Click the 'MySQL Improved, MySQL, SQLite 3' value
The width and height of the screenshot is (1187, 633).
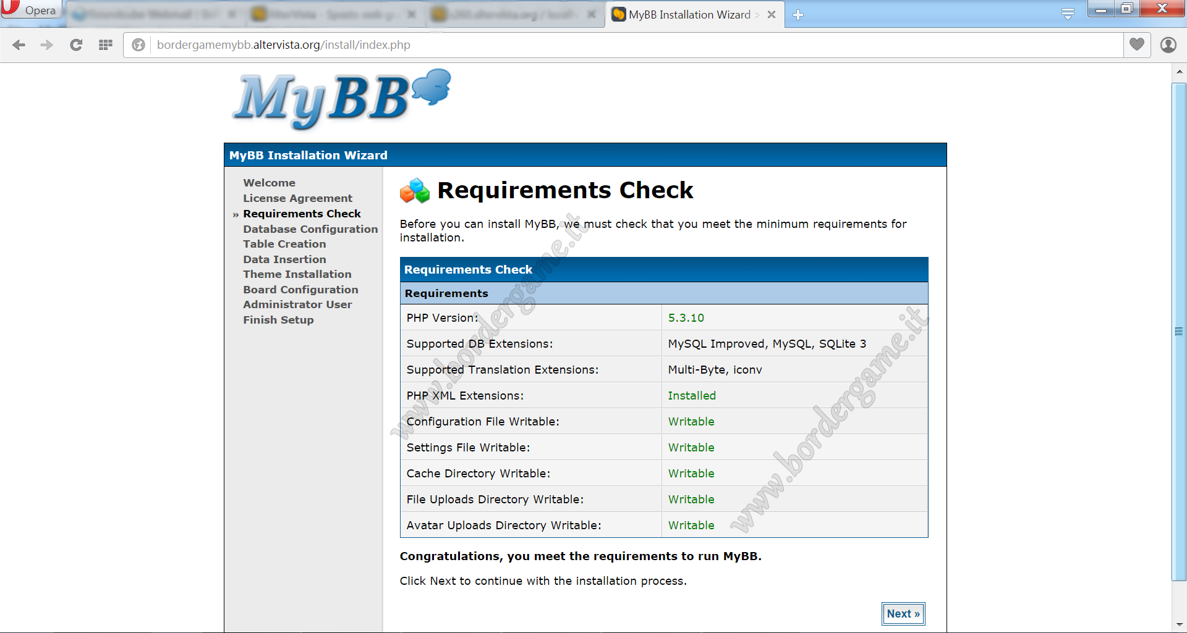click(767, 344)
